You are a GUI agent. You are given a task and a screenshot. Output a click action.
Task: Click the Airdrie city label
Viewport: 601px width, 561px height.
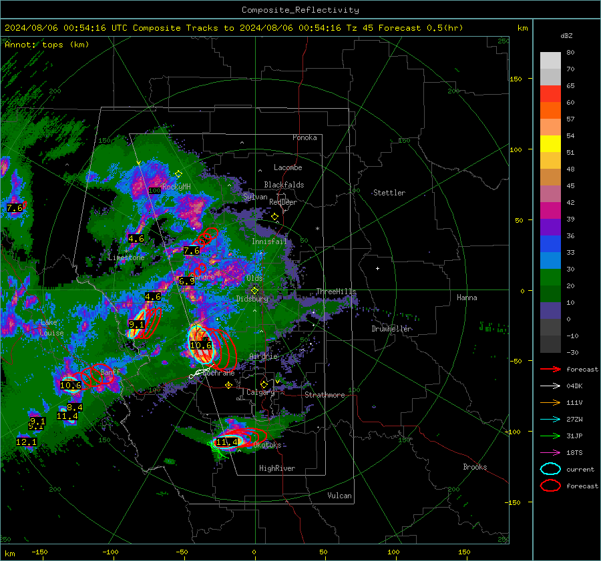(263, 356)
